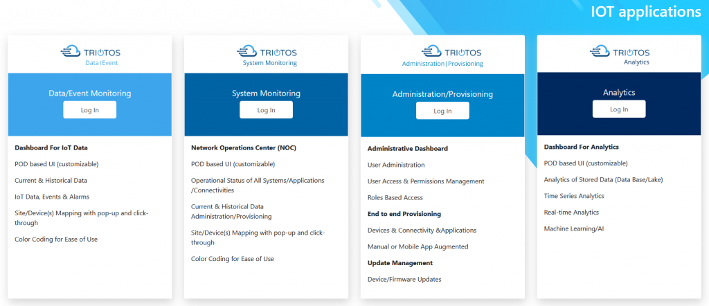The height and width of the screenshot is (306, 709).
Task: Log in to System Monitoring
Action: pyautogui.click(x=266, y=110)
